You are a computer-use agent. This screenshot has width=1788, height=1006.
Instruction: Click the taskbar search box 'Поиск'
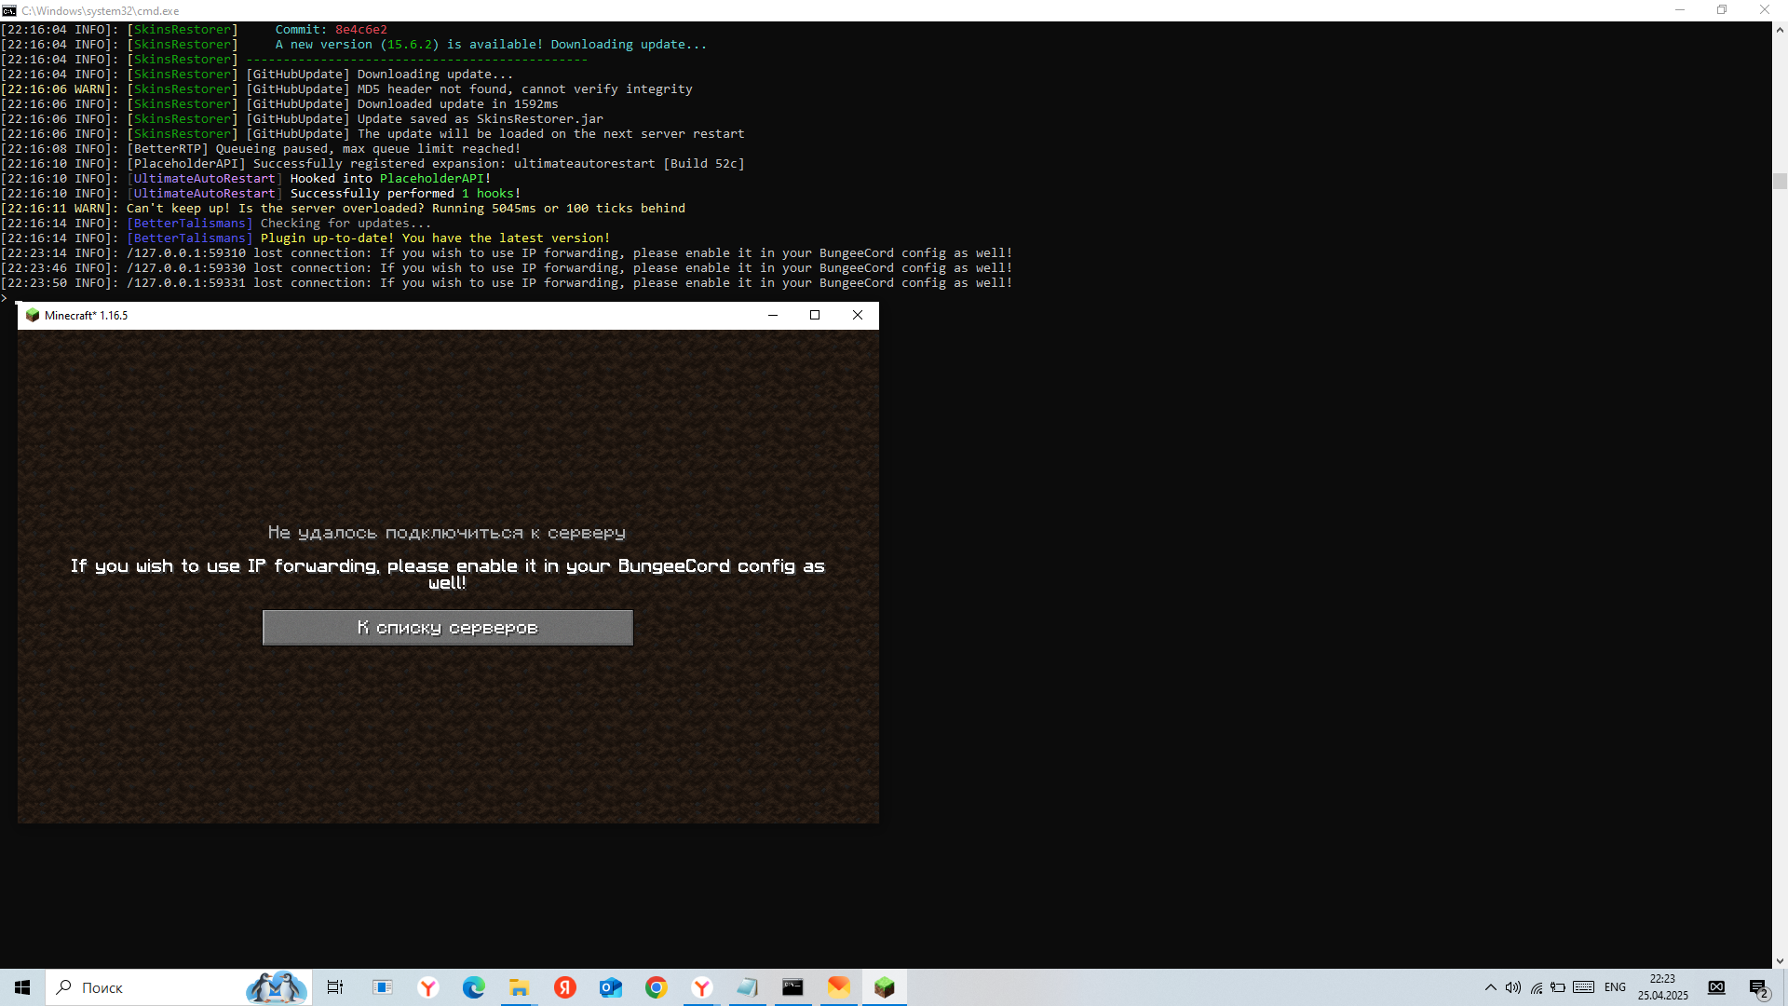click(179, 987)
